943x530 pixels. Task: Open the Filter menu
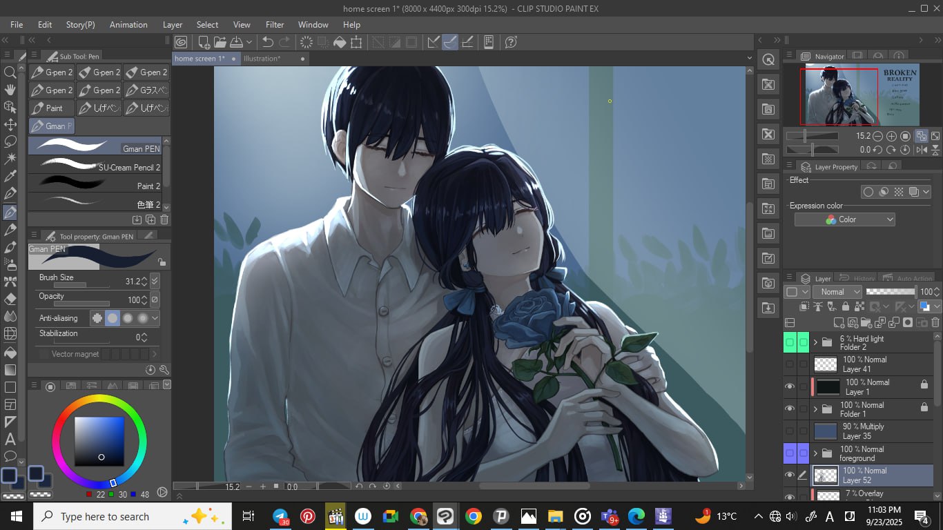(x=274, y=24)
